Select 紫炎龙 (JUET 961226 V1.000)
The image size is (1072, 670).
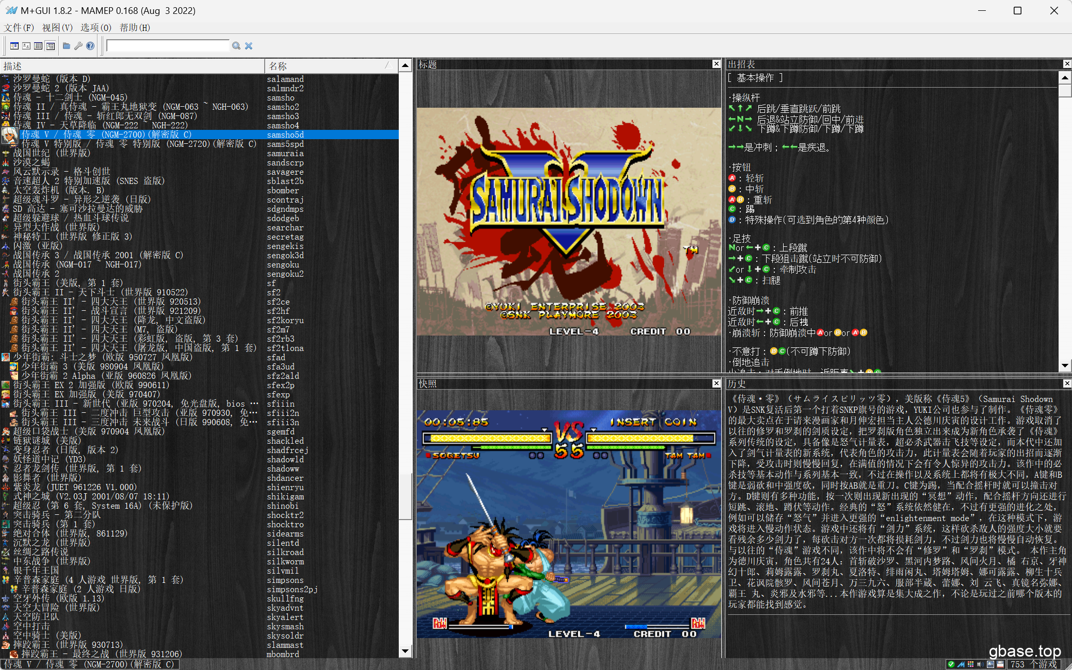[75, 487]
